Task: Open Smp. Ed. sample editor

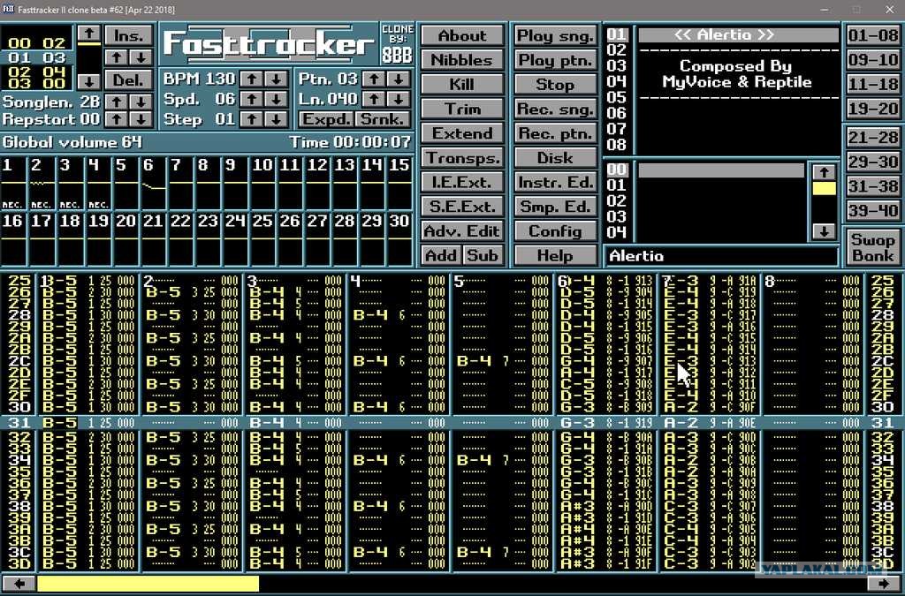Action: click(555, 207)
